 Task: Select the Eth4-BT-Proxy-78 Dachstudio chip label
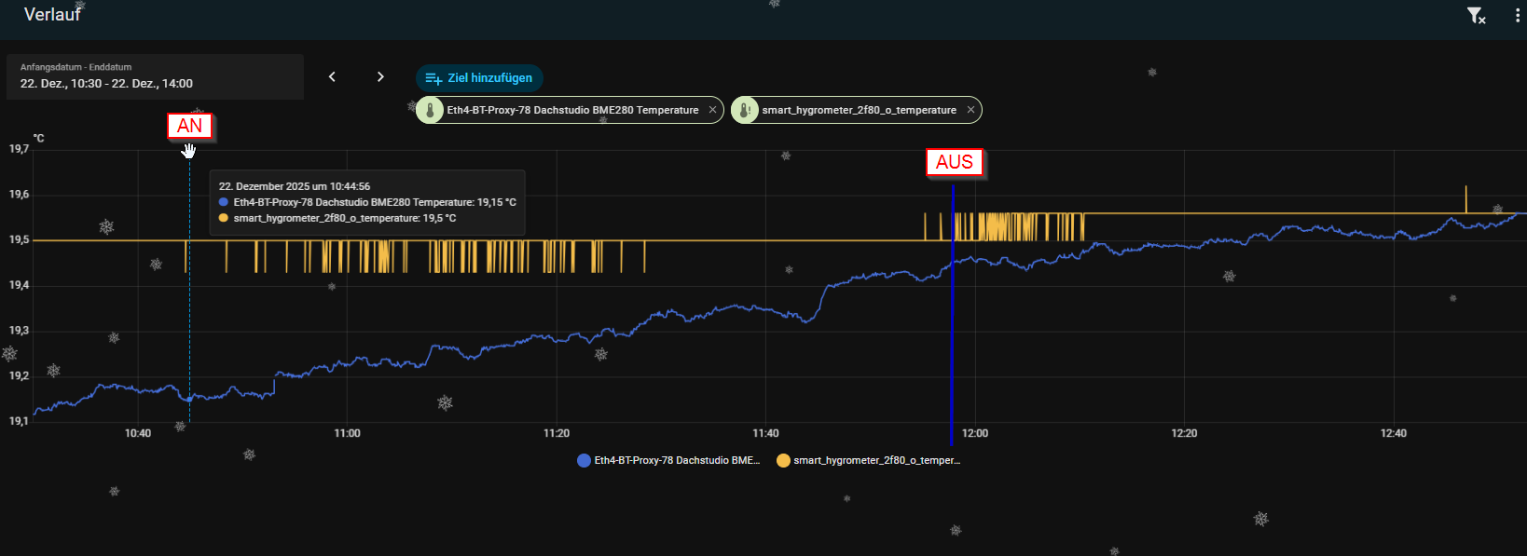point(572,110)
